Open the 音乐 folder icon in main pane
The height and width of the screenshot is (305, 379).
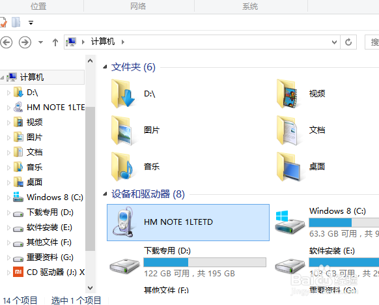(122, 166)
